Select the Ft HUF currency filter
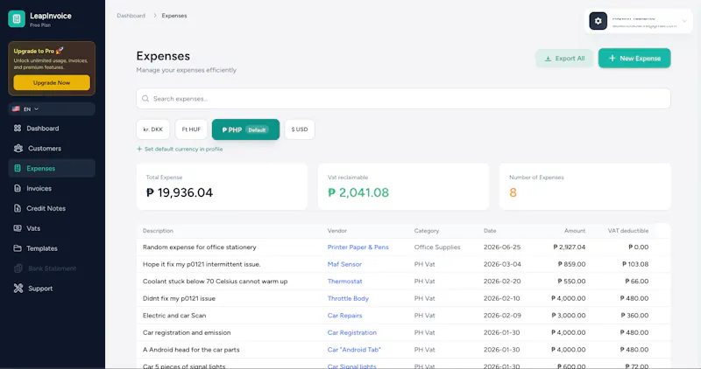 pos(191,129)
